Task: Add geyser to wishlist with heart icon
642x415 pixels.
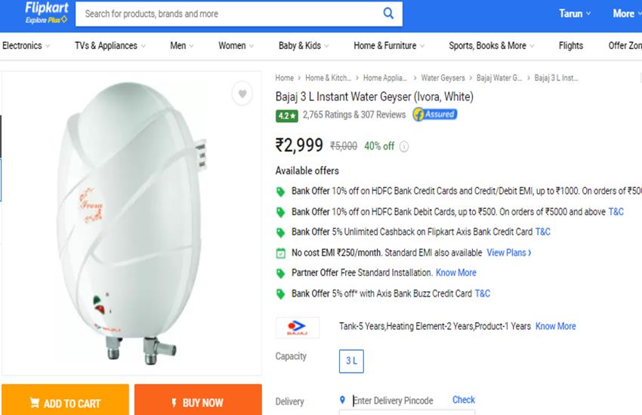Action: (242, 94)
